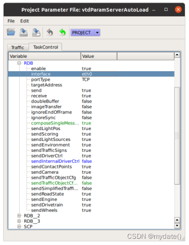Viewport: 189px width, 245px height.
Task: Switch to the Traffic tab
Action: point(18,47)
